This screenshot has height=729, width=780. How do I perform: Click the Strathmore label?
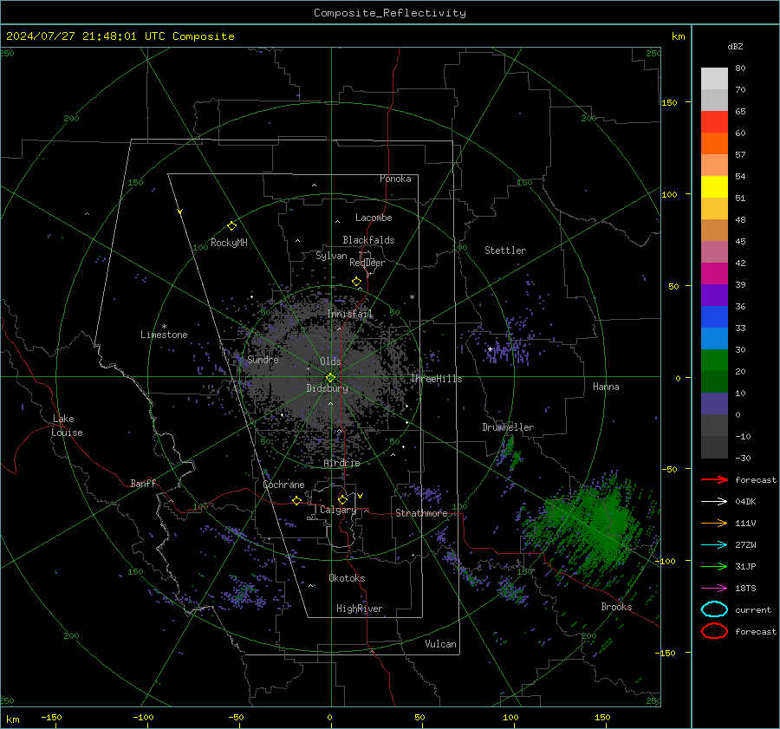(421, 513)
